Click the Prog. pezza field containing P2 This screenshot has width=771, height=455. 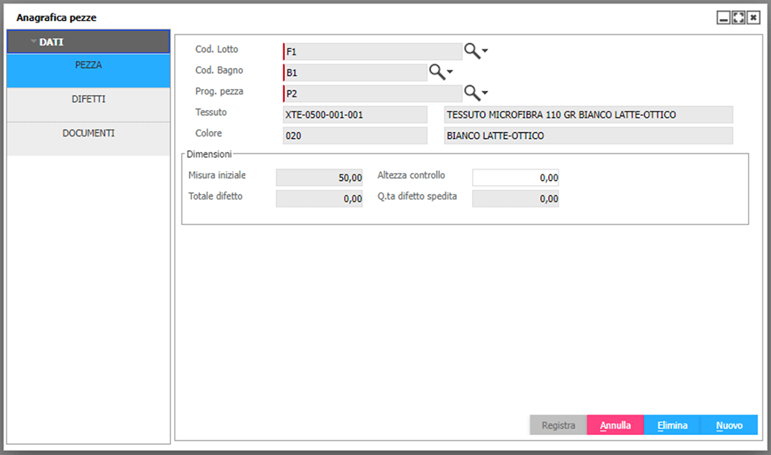(372, 93)
